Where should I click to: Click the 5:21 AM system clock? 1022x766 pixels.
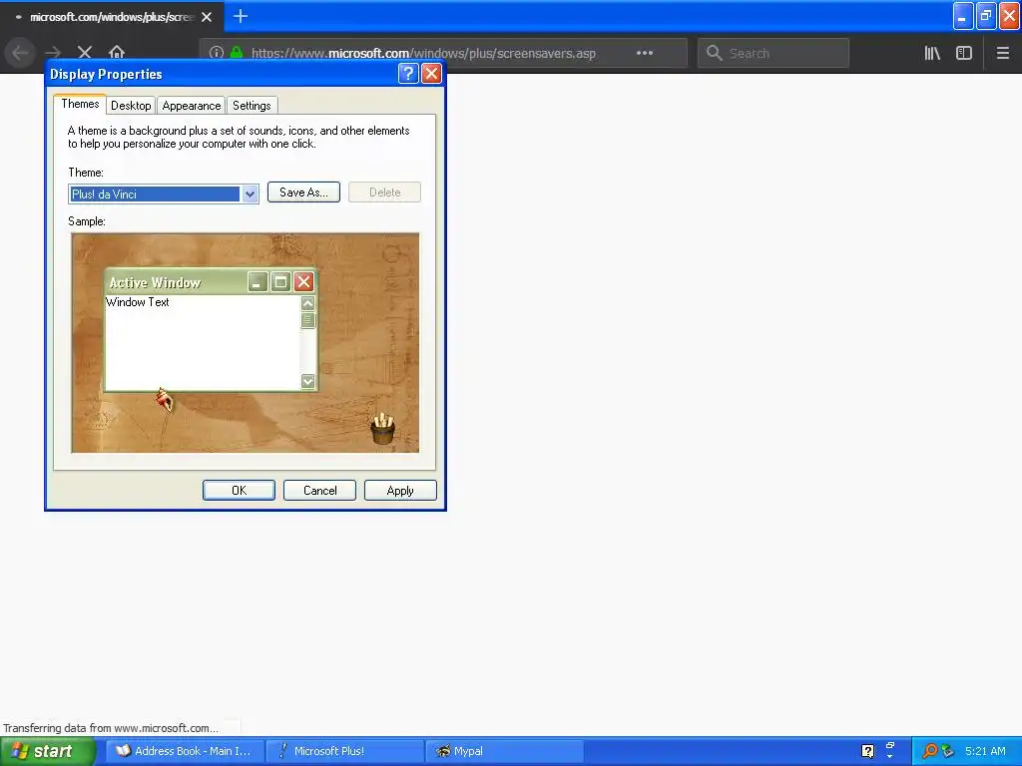985,751
